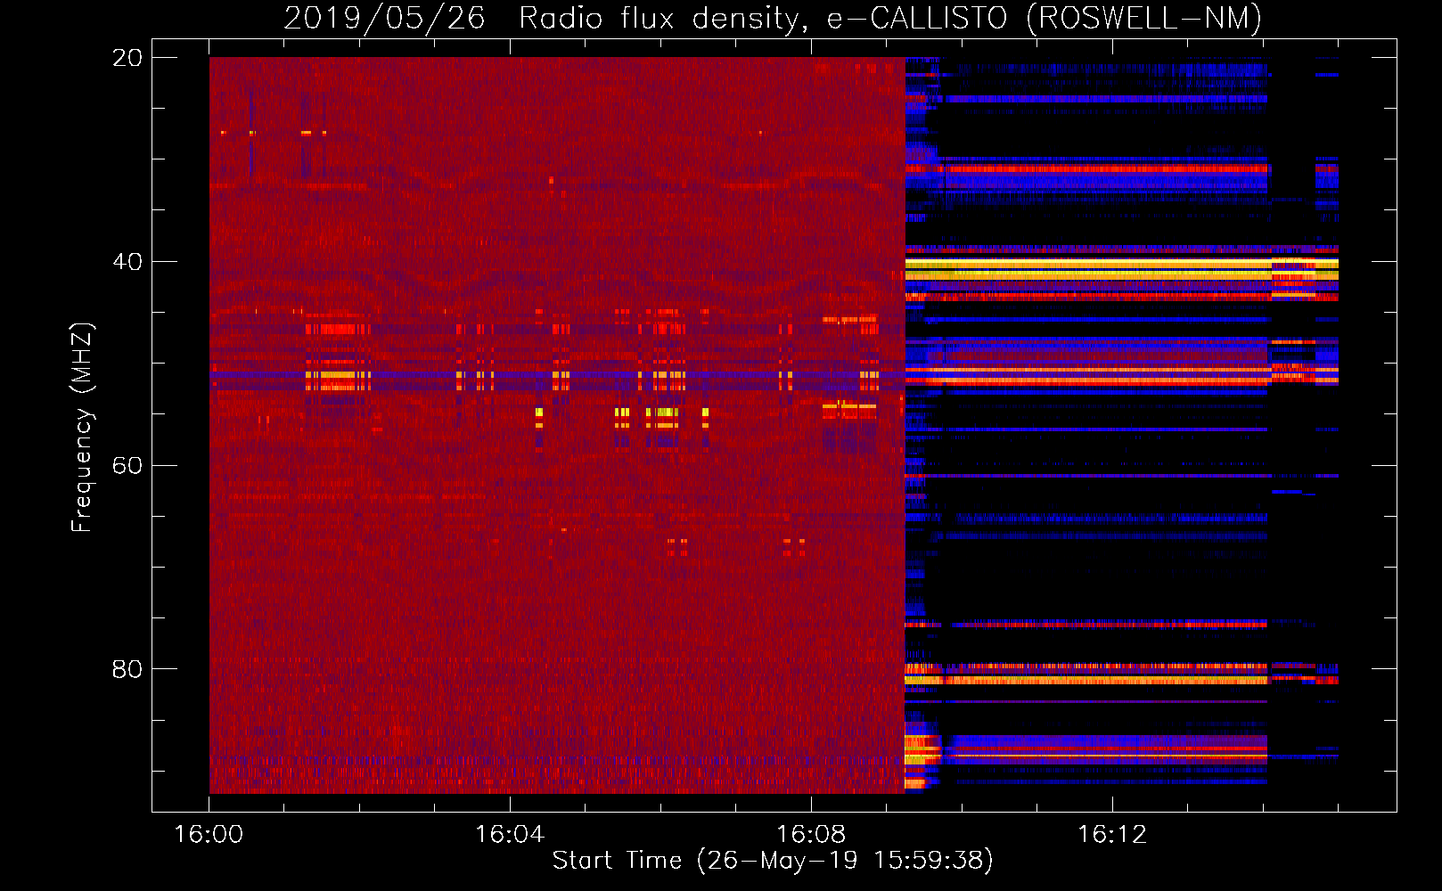Click the "60" frequency tick label
This screenshot has height=891, width=1442.
tap(127, 465)
